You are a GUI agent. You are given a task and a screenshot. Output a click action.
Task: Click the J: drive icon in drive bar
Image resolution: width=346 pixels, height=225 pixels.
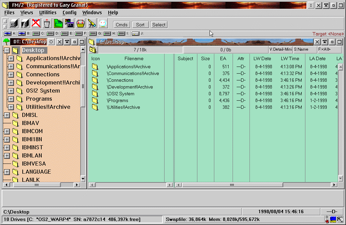click(x=135, y=33)
